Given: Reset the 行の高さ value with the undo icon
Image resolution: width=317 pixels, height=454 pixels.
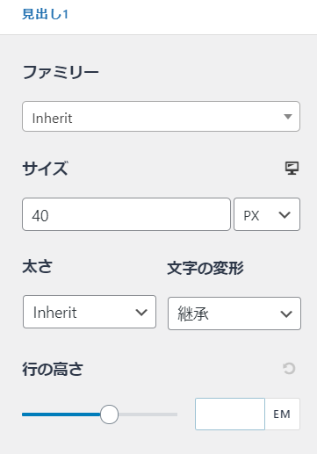Looking at the screenshot, I should pyautogui.click(x=289, y=369).
